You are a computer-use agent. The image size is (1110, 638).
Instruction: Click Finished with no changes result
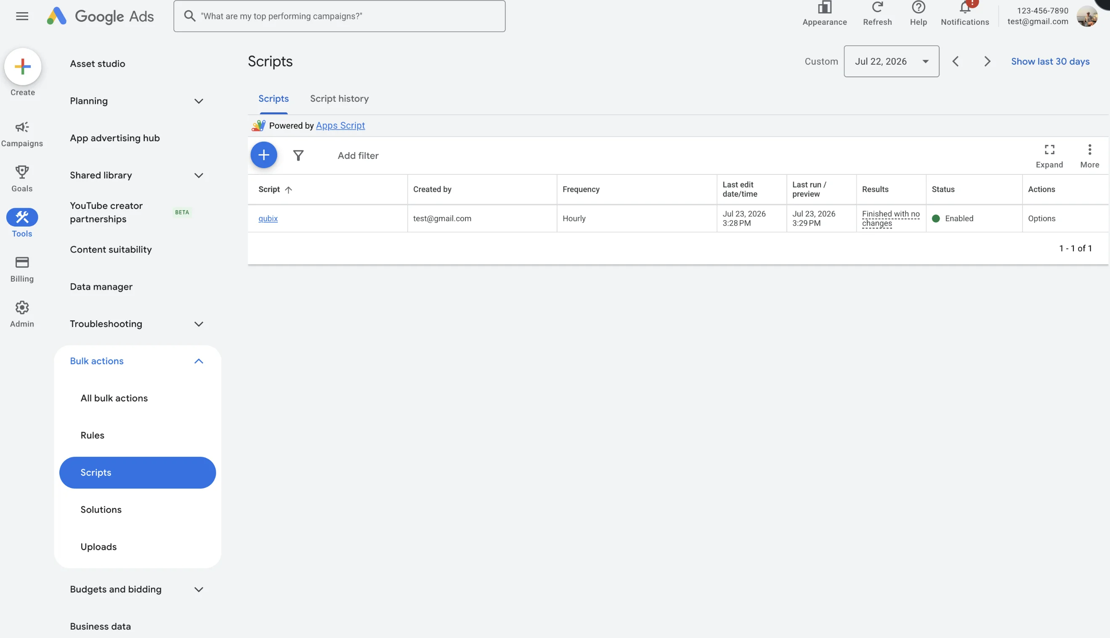tap(890, 219)
